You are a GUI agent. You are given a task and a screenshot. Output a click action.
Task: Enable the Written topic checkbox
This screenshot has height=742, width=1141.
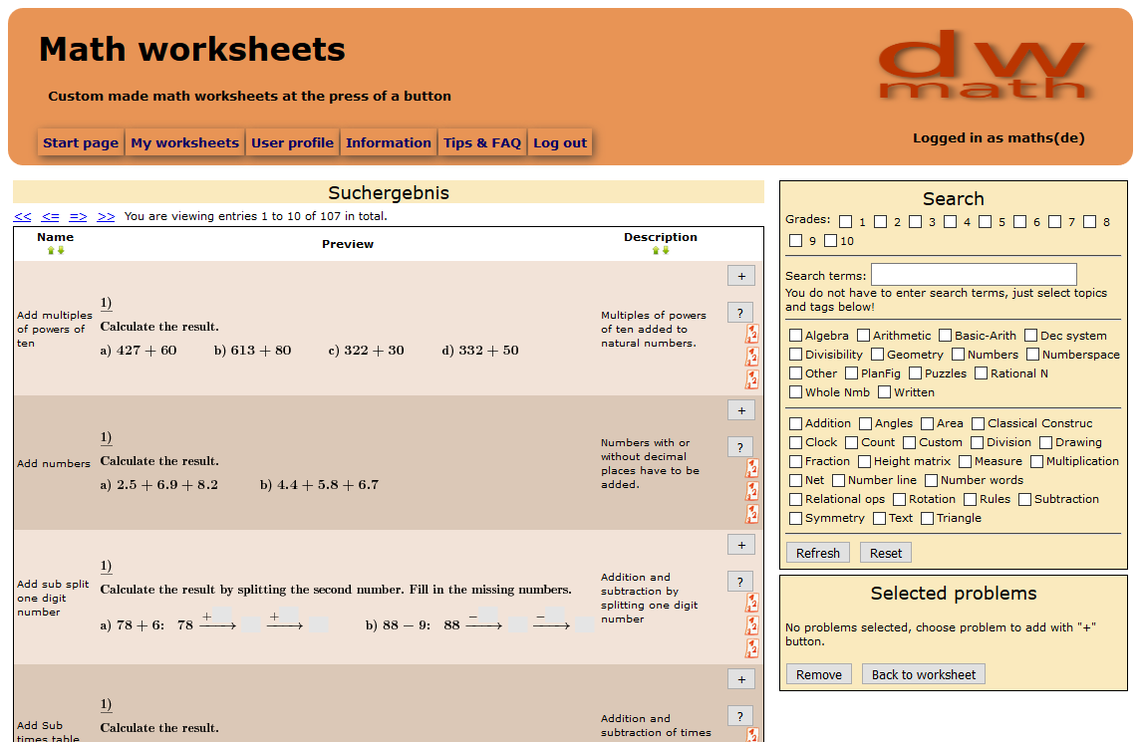click(x=885, y=392)
